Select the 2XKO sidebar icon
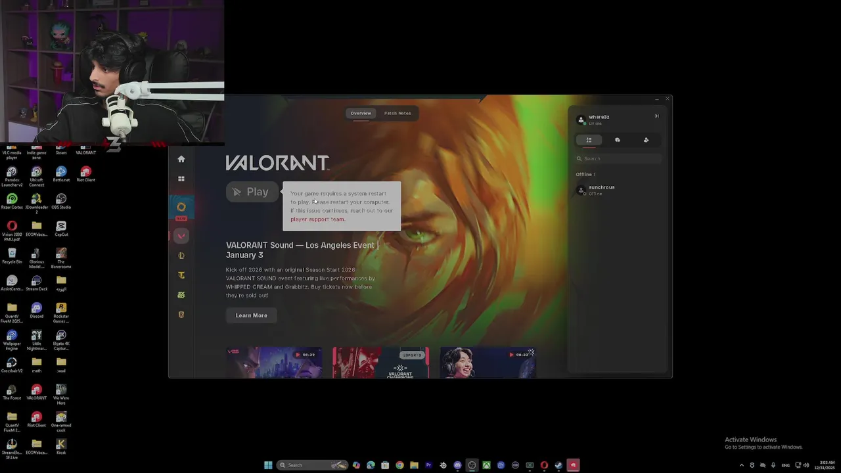The height and width of the screenshot is (473, 841). (x=181, y=295)
